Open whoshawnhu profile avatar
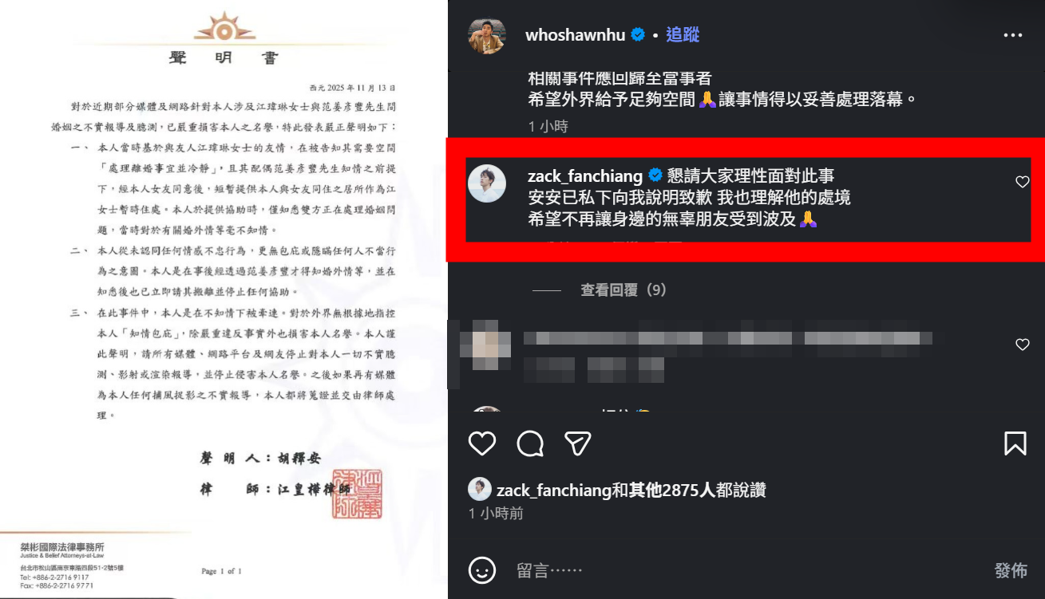This screenshot has width=1045, height=599. [487, 35]
